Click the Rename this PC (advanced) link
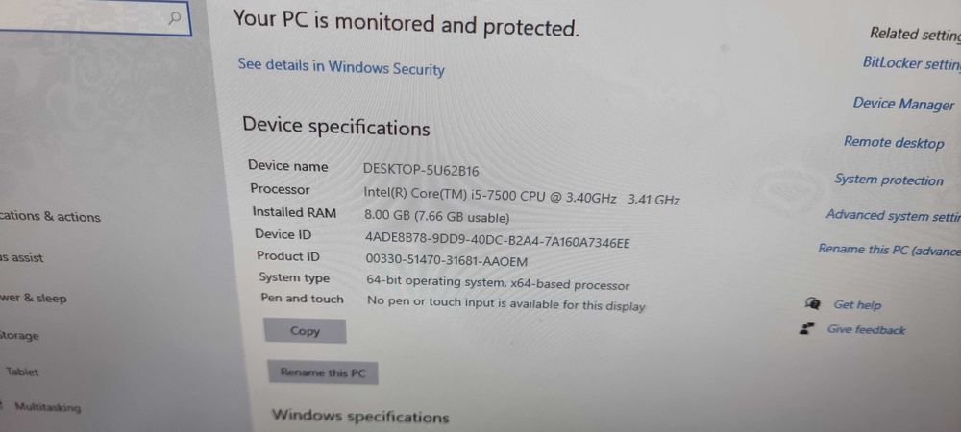 (888, 250)
